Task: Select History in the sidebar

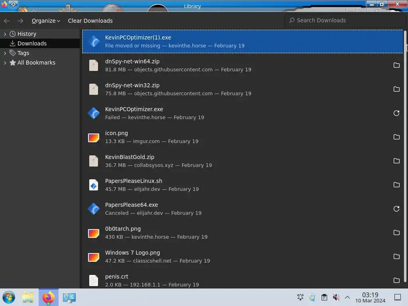Action: [27, 34]
